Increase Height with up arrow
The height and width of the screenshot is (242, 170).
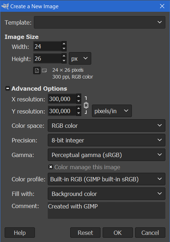tap(64, 56)
